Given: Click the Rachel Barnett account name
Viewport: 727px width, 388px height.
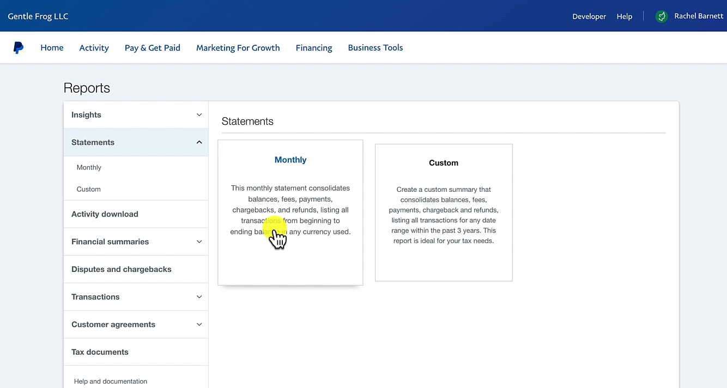Looking at the screenshot, I should coord(699,16).
